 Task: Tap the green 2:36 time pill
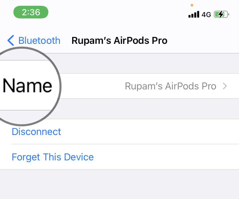click(31, 12)
